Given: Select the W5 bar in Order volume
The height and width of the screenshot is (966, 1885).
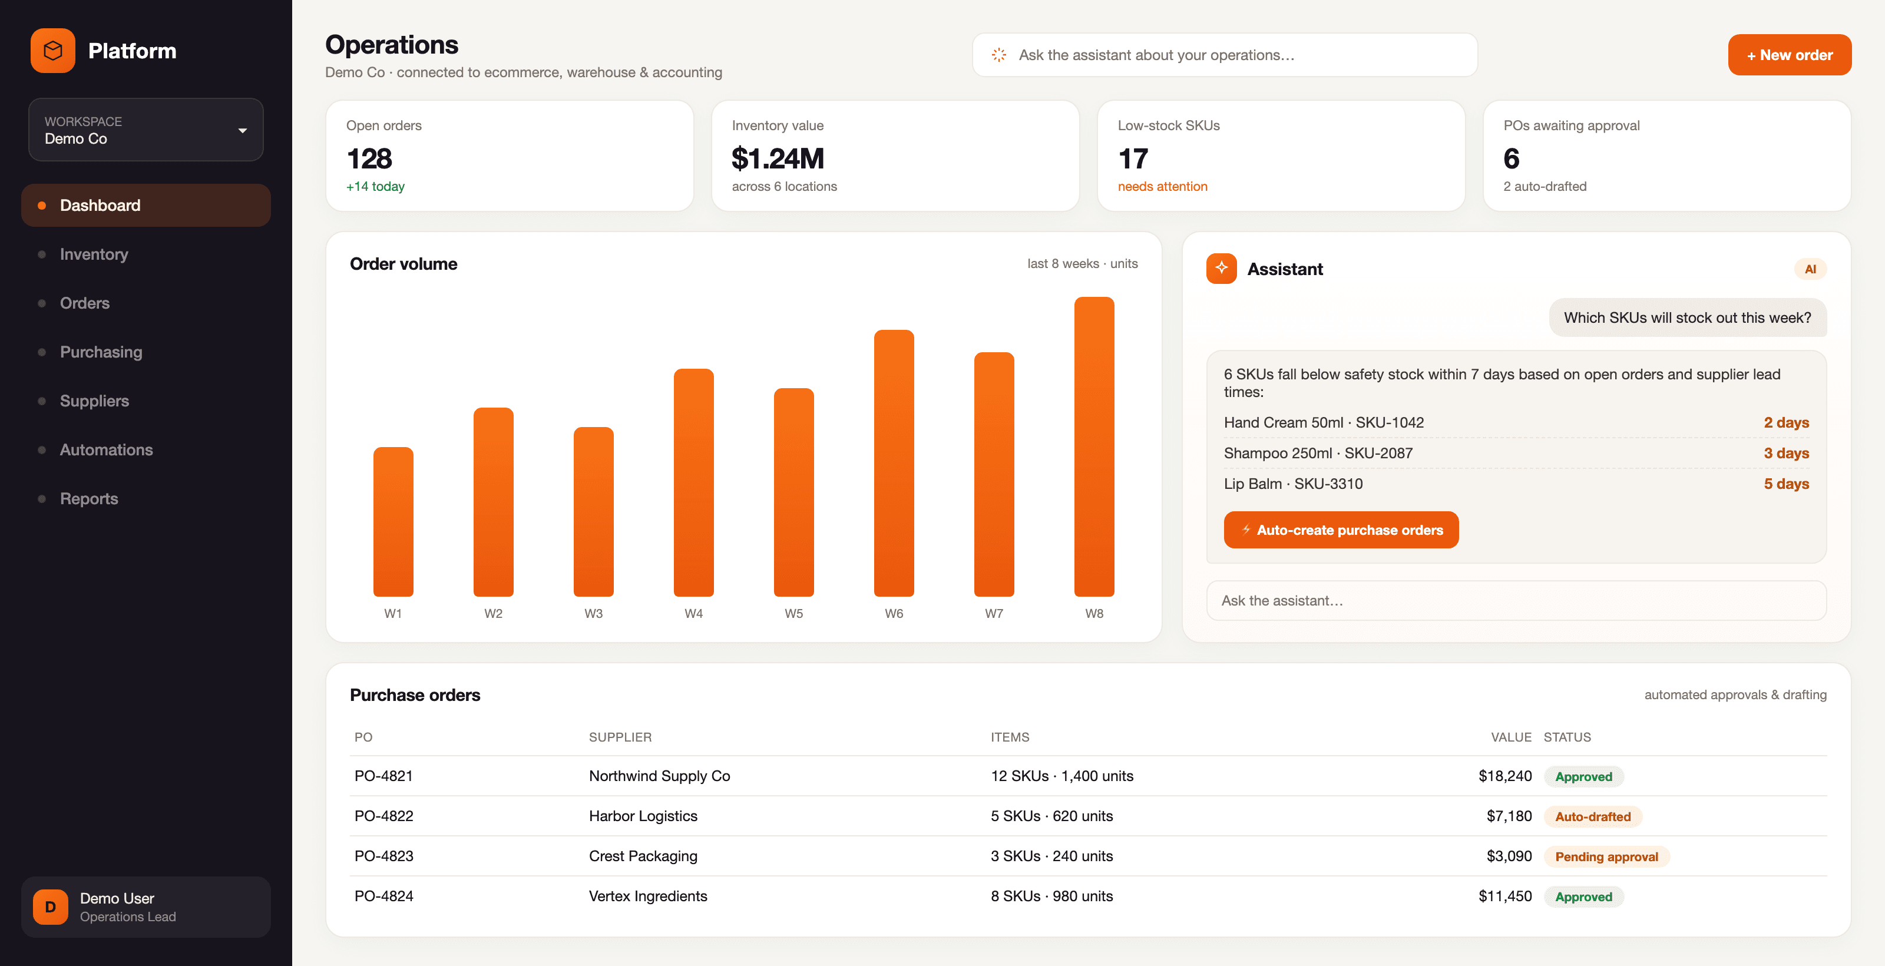Looking at the screenshot, I should coord(794,492).
